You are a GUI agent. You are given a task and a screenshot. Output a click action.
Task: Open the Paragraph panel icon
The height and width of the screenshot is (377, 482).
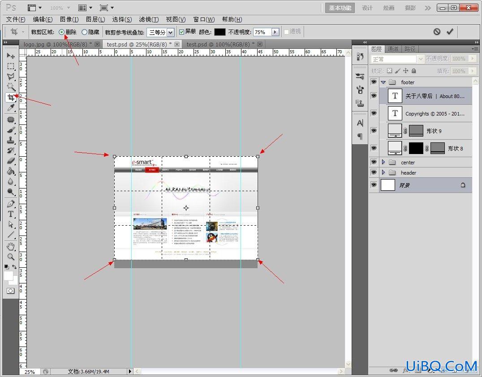pyautogui.click(x=360, y=136)
